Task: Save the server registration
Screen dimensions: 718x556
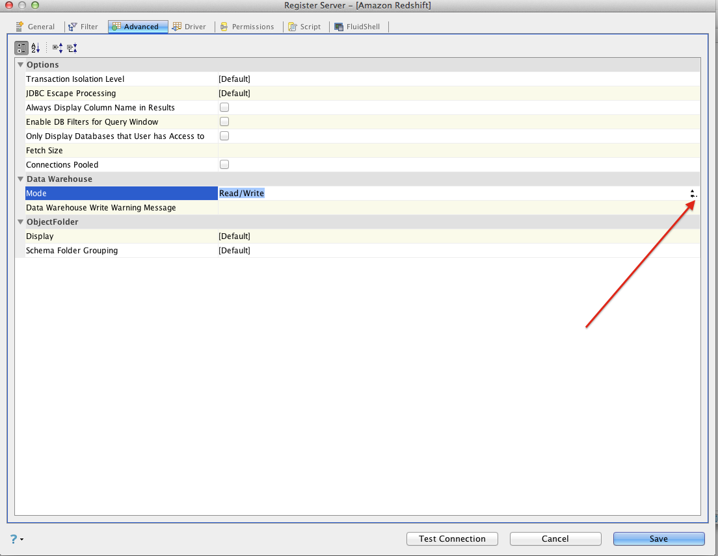Action: click(659, 538)
